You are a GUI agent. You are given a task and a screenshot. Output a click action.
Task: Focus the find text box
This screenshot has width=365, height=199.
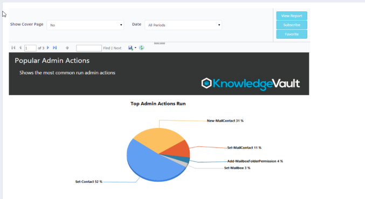(89, 48)
